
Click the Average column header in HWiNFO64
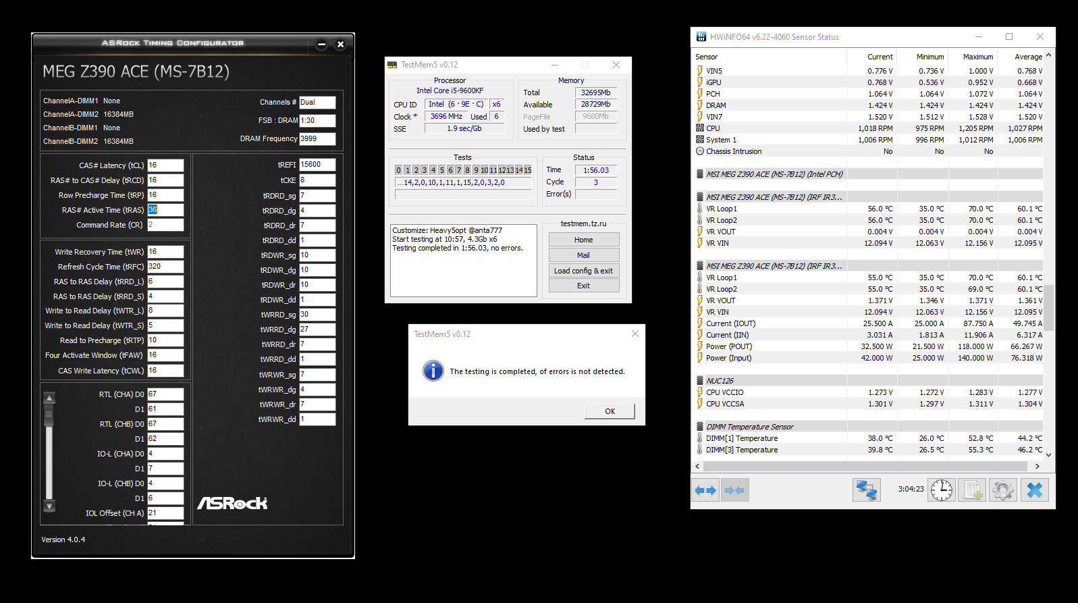point(1021,57)
